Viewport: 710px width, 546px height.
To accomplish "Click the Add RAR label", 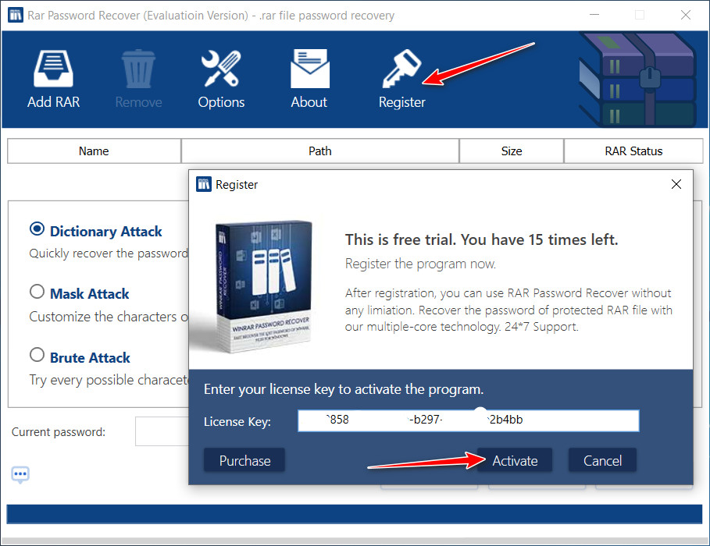I will [x=53, y=102].
